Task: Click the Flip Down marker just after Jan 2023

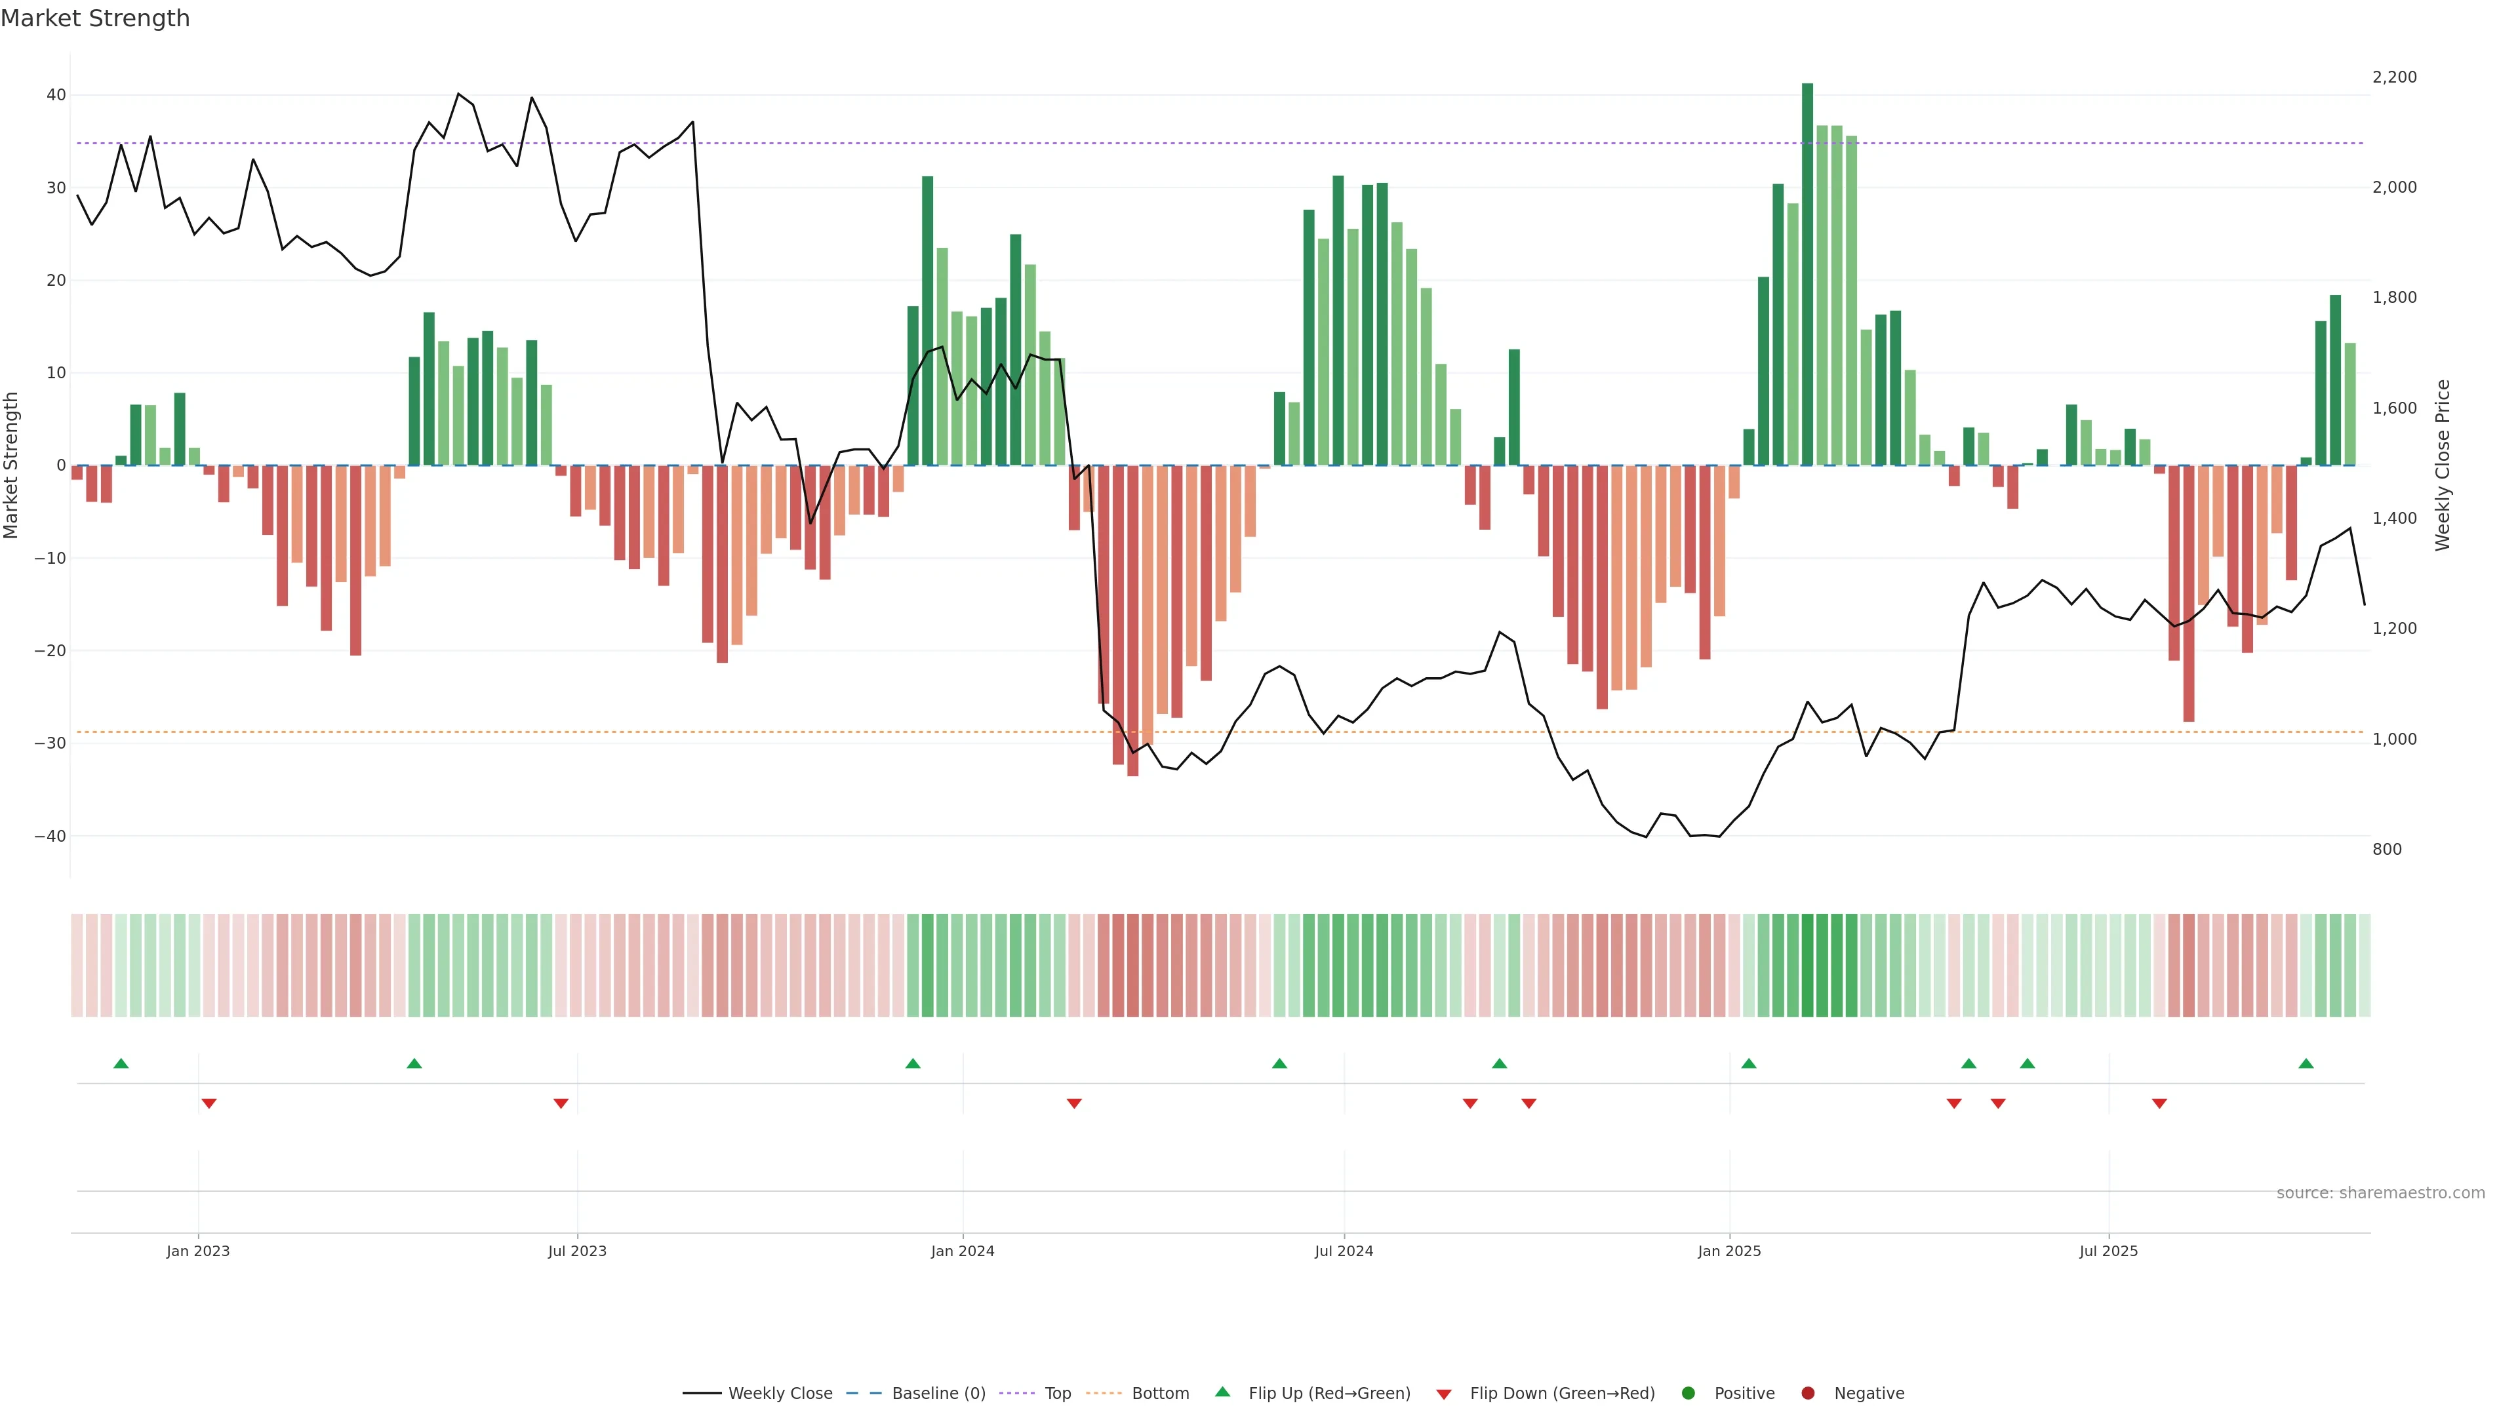Action: coord(209,1103)
